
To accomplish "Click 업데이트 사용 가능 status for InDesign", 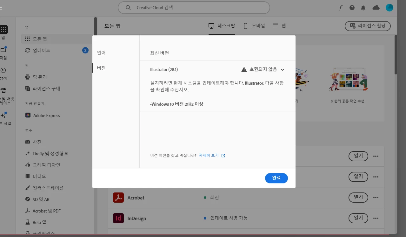I will coord(226,218).
